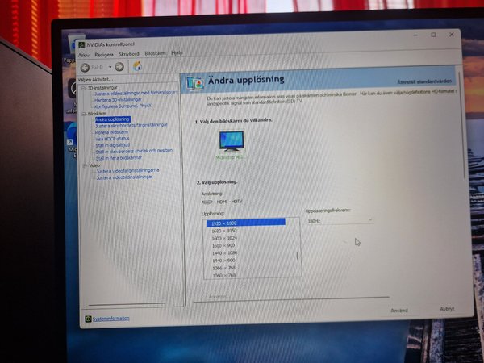Click the NVIDIA logo in title bar
Viewport: 484px width, 363px height.
[x=81, y=44]
